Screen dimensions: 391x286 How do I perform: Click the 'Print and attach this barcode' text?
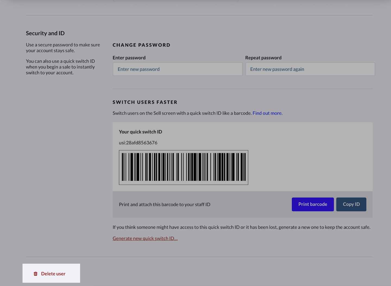165,205
